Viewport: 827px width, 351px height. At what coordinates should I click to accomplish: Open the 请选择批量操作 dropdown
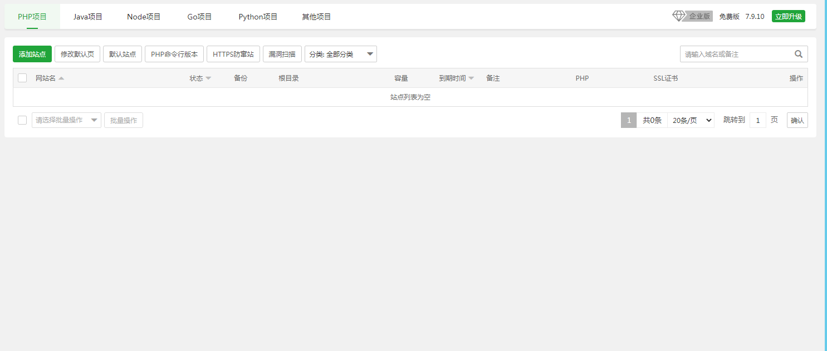(66, 120)
